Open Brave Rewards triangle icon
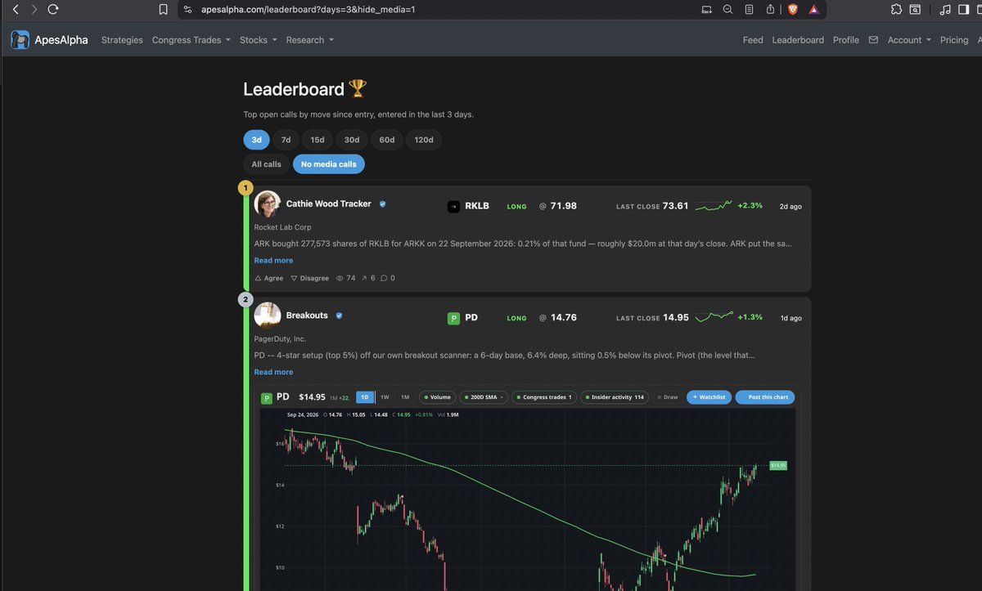 (813, 10)
